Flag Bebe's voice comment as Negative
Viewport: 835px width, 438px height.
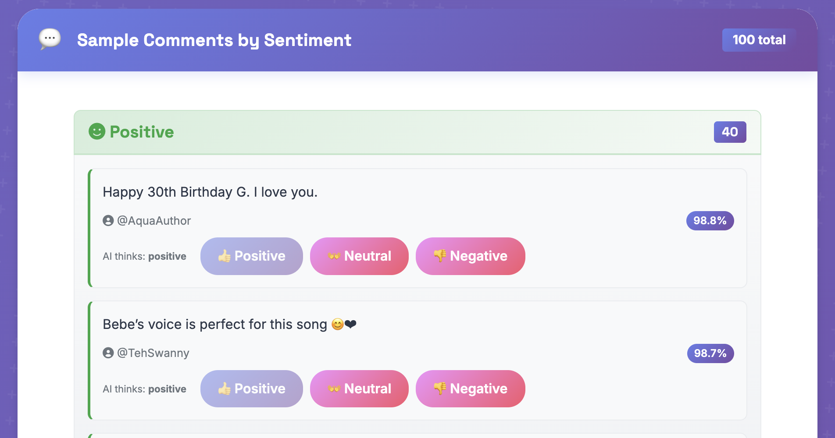pos(470,389)
